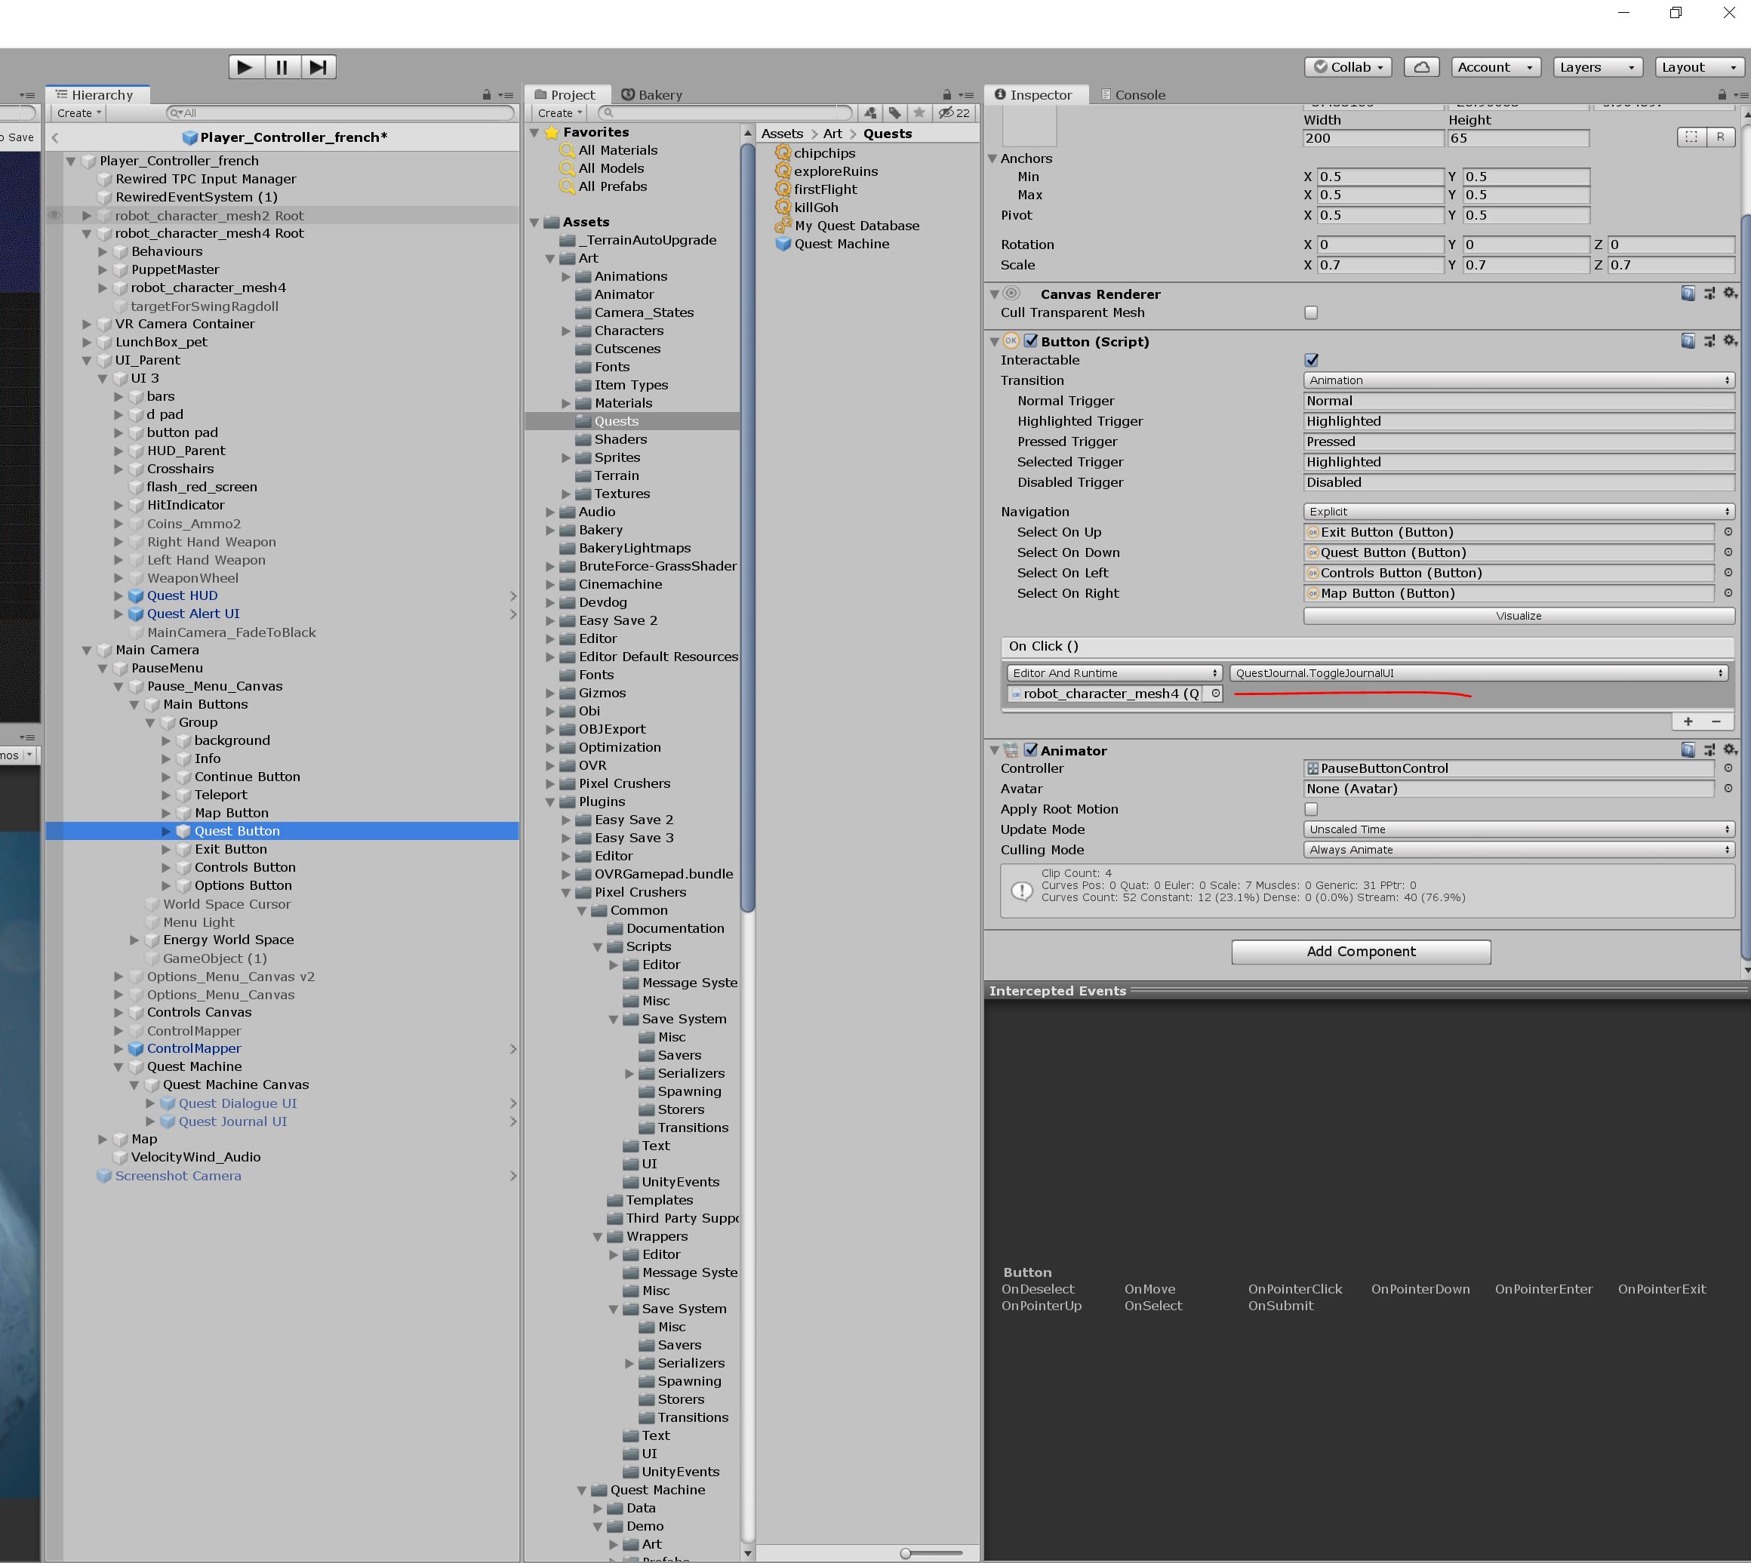Click the Play button in toolbar

[245, 67]
